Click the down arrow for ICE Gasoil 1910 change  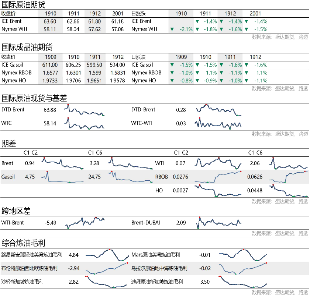[x=197, y=65]
